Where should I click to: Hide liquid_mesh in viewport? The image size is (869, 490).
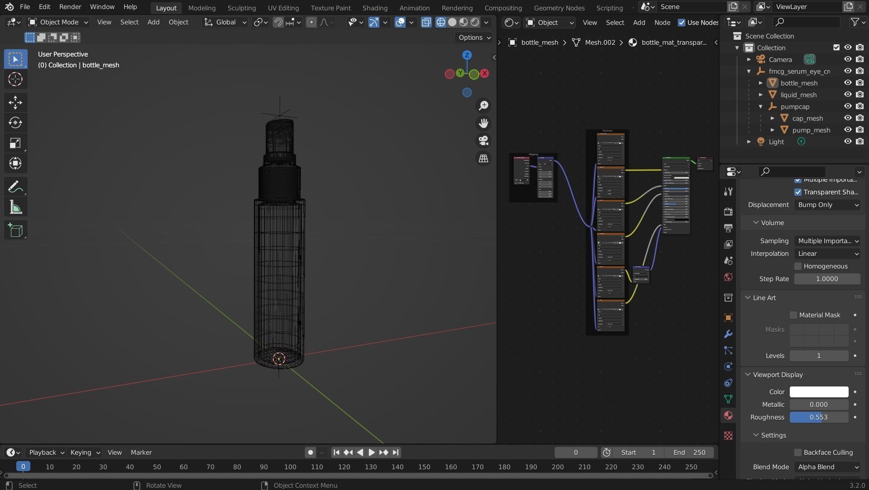point(848,94)
